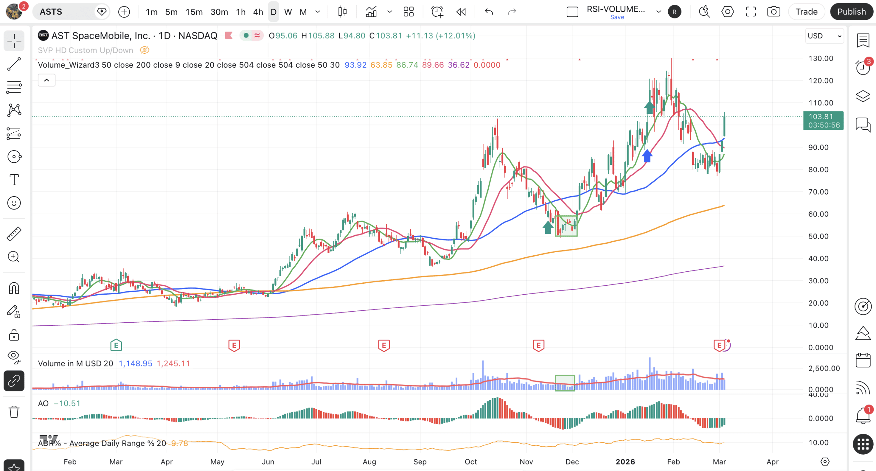
Task: Toggle SVP HD Custom indicator visibility
Action: (x=144, y=50)
